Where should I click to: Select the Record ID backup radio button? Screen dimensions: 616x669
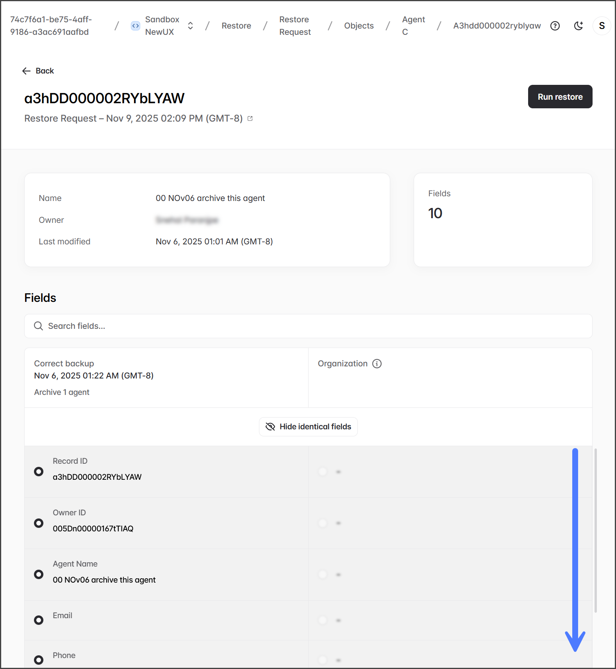tap(39, 472)
